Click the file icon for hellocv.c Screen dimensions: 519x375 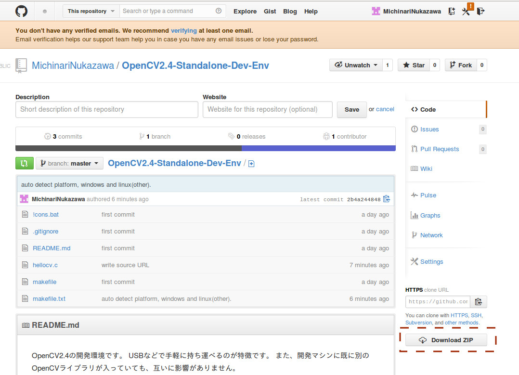click(25, 265)
